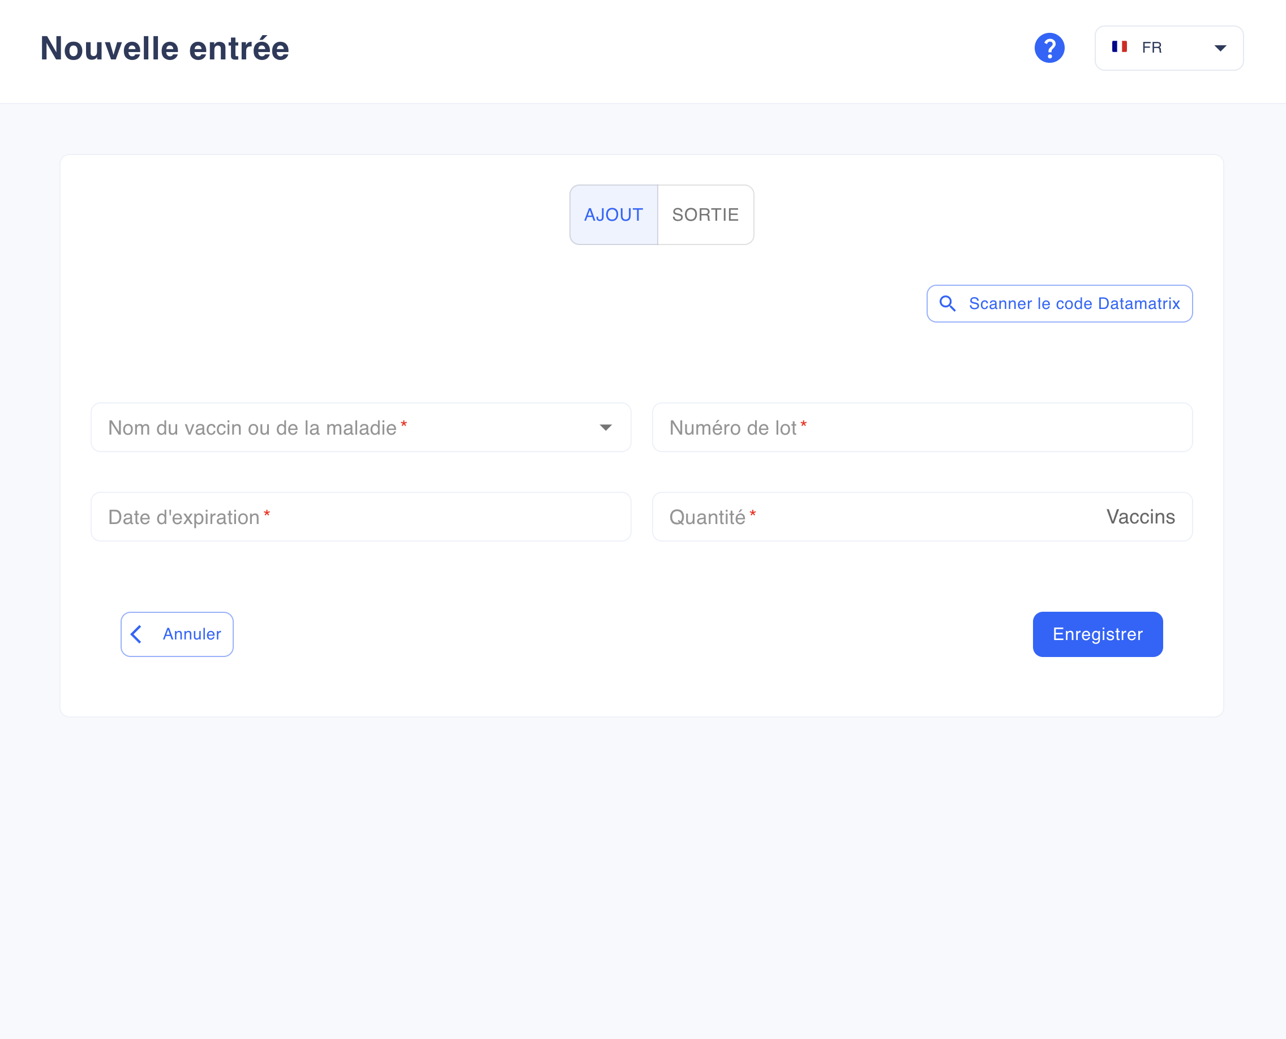The height and width of the screenshot is (1039, 1286).
Task: Click the Enregistrer button
Action: (1098, 634)
